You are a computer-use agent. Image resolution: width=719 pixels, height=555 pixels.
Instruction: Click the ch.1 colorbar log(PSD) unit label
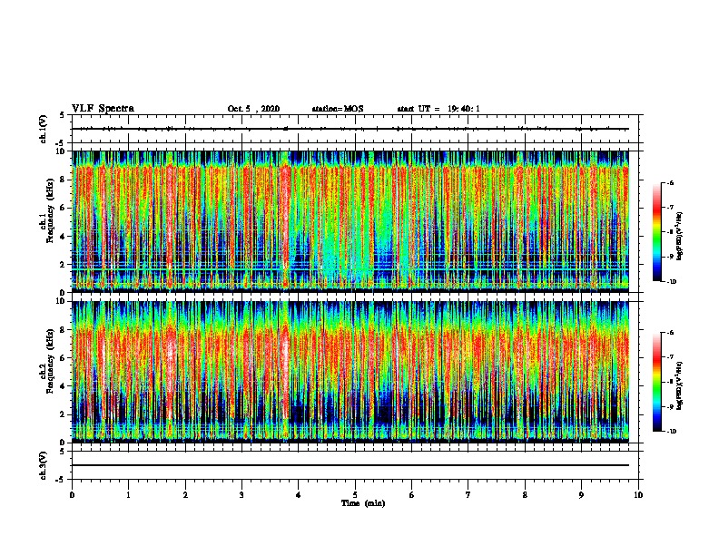(680, 237)
